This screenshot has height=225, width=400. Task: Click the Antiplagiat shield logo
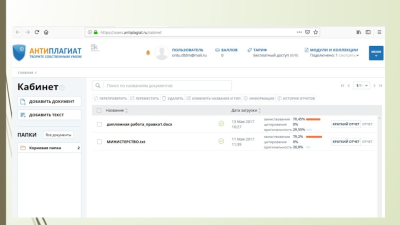19,52
